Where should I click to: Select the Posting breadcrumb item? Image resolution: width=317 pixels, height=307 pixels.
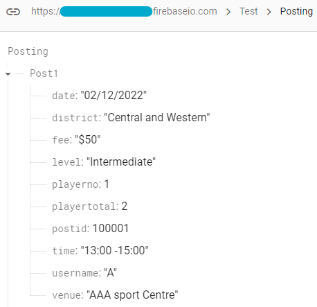click(x=296, y=12)
